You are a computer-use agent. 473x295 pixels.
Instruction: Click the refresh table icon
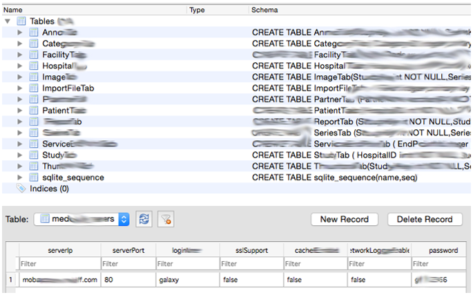click(x=143, y=220)
